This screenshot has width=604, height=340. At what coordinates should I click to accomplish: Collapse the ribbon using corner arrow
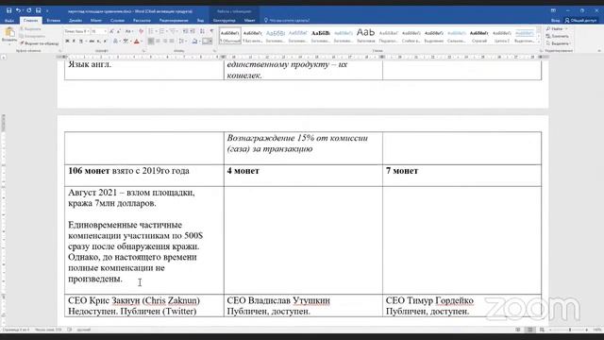tap(599, 51)
